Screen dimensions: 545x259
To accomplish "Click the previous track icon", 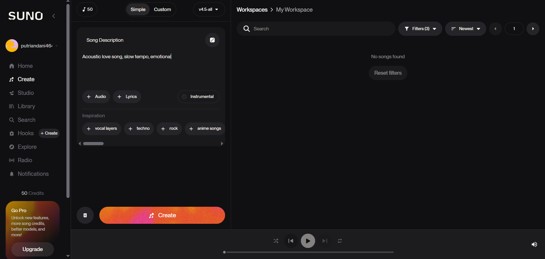I will coord(291,241).
